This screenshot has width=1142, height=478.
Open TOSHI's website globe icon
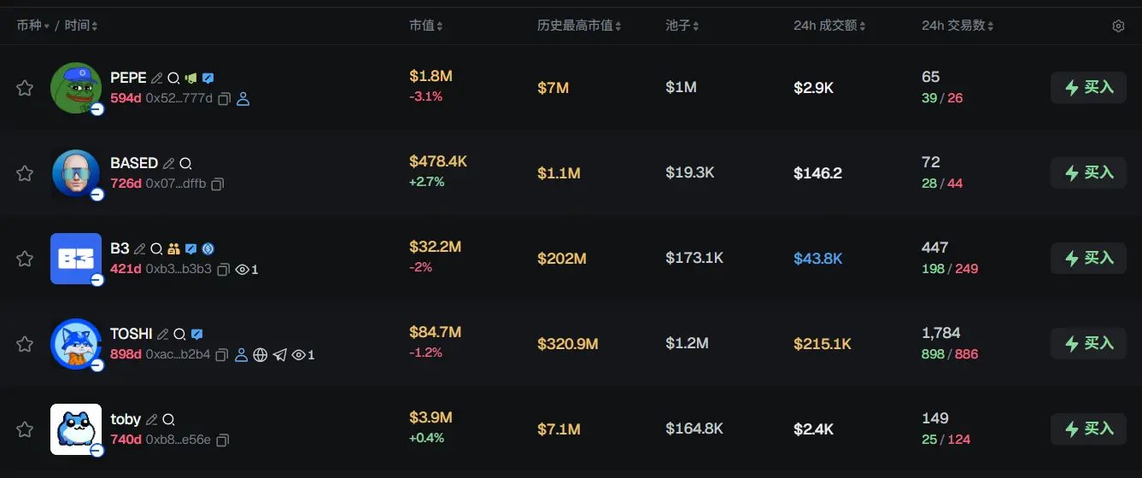tap(261, 355)
